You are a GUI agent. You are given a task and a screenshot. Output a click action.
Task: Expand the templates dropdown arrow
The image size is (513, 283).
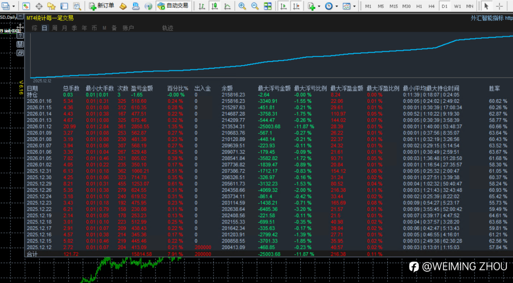point(355,6)
